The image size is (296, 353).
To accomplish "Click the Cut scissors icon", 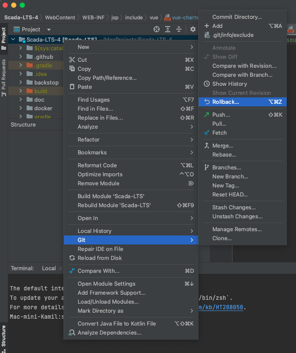I will tap(72, 60).
